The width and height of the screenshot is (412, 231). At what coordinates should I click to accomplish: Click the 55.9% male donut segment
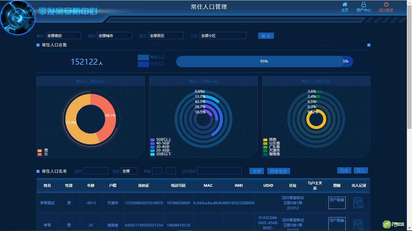tap(71, 122)
